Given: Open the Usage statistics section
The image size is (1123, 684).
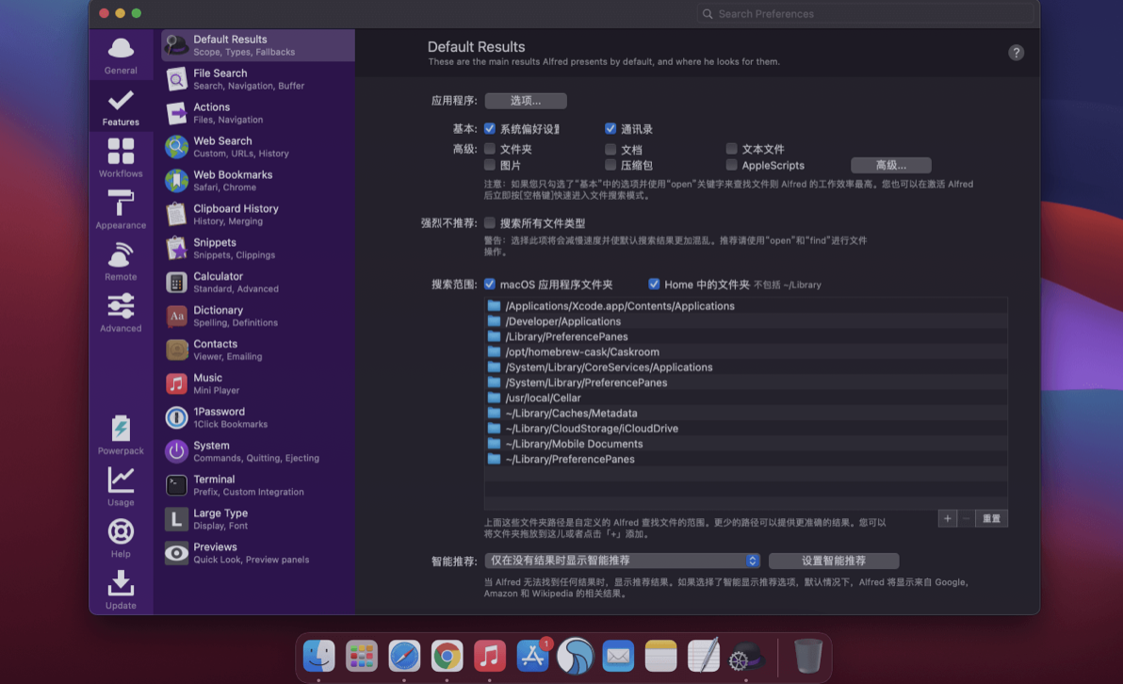Looking at the screenshot, I should (121, 486).
